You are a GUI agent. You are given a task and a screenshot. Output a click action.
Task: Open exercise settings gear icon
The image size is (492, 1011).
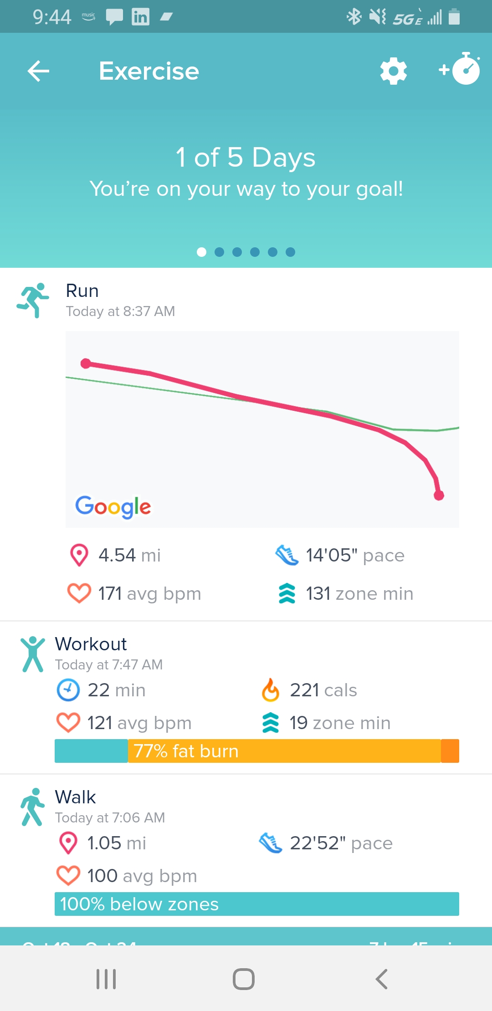[394, 71]
